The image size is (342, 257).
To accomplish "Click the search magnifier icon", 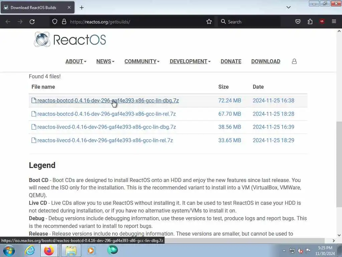I will pyautogui.click(x=223, y=22).
